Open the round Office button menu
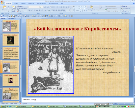The height and width of the screenshot is (108, 135). click(2, 2)
